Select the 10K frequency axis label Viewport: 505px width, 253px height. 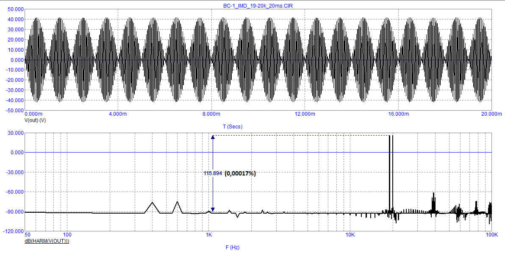[350, 234]
